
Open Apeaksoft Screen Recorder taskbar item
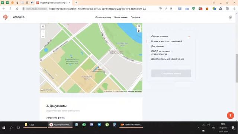click(131, 125)
